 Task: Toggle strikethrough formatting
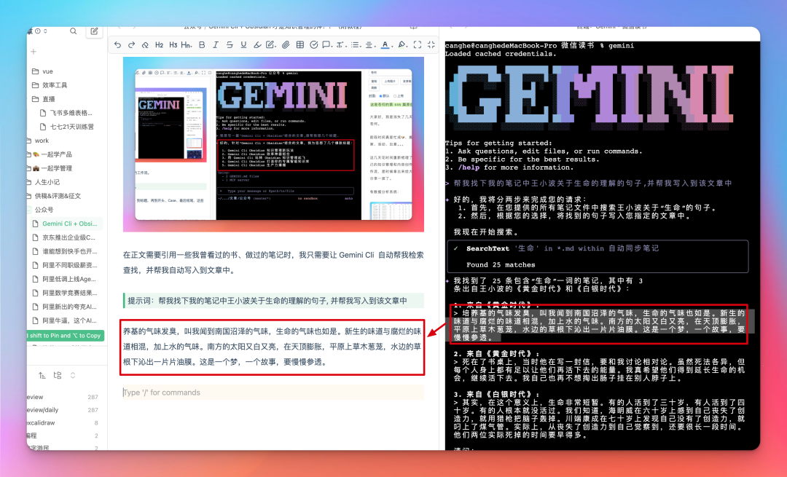(230, 44)
